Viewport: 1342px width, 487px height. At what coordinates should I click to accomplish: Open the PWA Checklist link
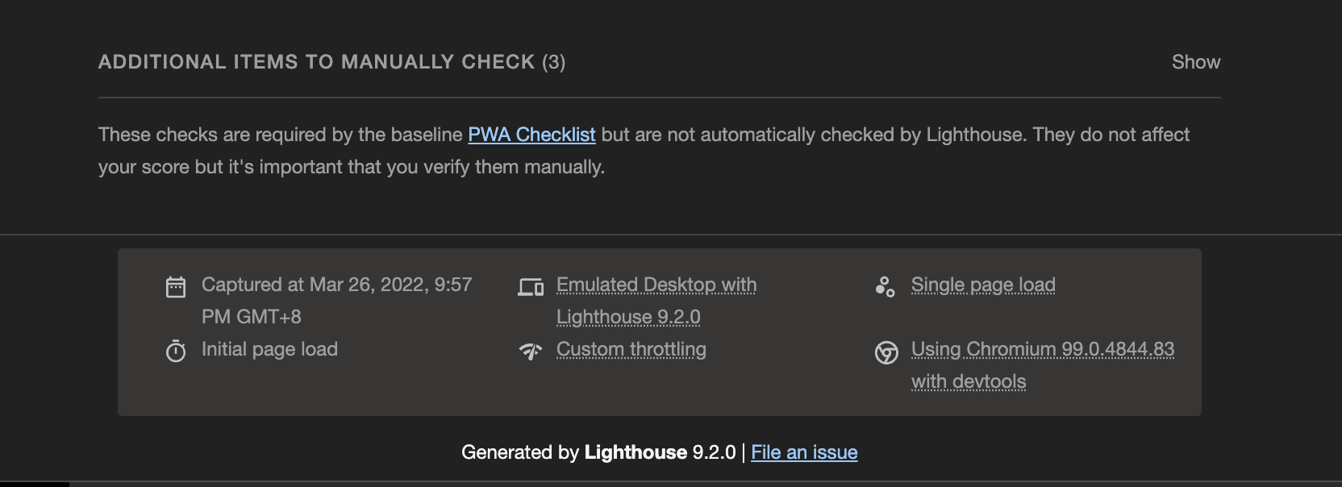[x=531, y=135]
